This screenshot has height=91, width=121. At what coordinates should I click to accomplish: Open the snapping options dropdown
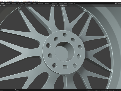pos(63,6)
